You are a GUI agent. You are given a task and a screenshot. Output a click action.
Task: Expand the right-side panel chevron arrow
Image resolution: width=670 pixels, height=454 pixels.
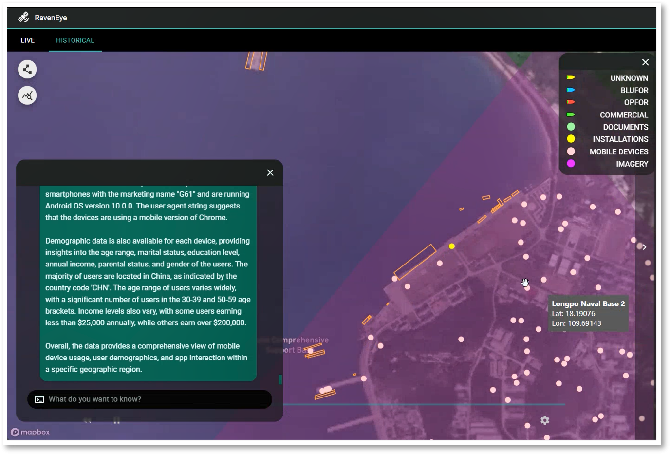click(644, 247)
